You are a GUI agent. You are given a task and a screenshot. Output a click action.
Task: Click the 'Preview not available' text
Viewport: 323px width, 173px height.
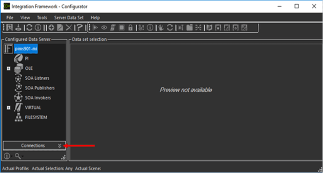[x=186, y=90]
